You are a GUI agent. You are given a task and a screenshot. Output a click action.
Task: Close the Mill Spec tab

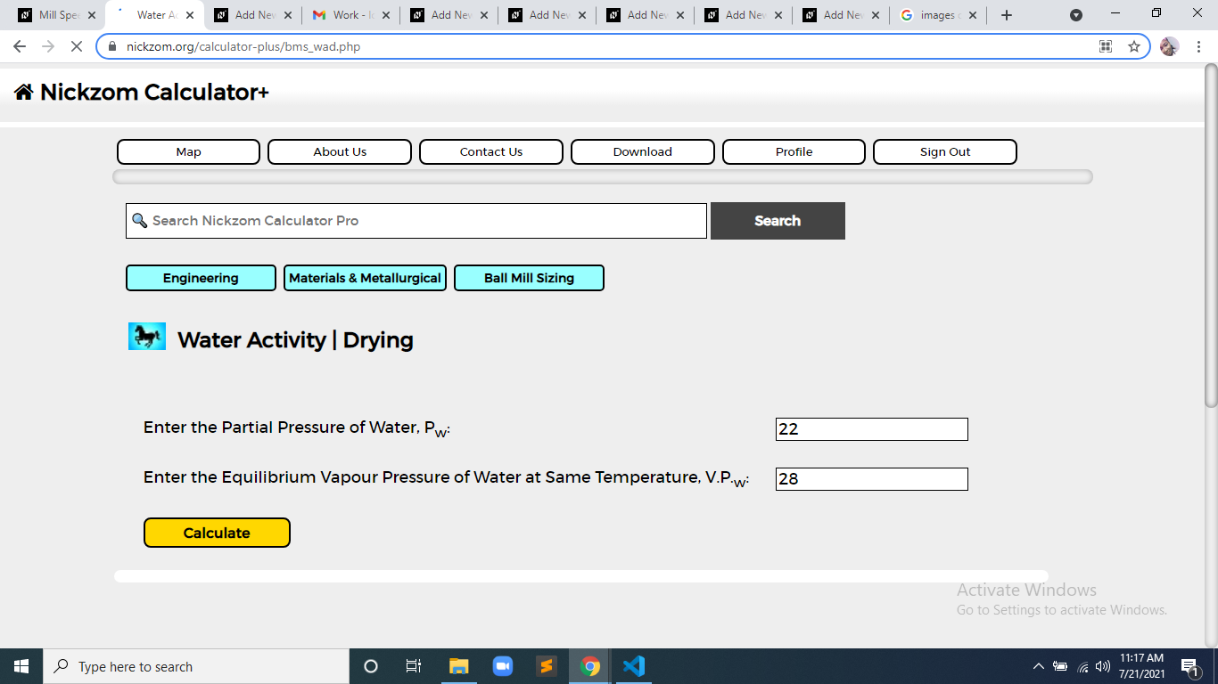click(x=91, y=15)
